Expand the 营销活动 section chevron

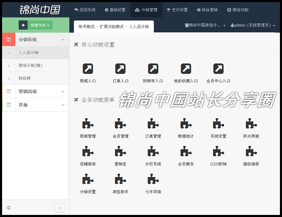point(63,92)
